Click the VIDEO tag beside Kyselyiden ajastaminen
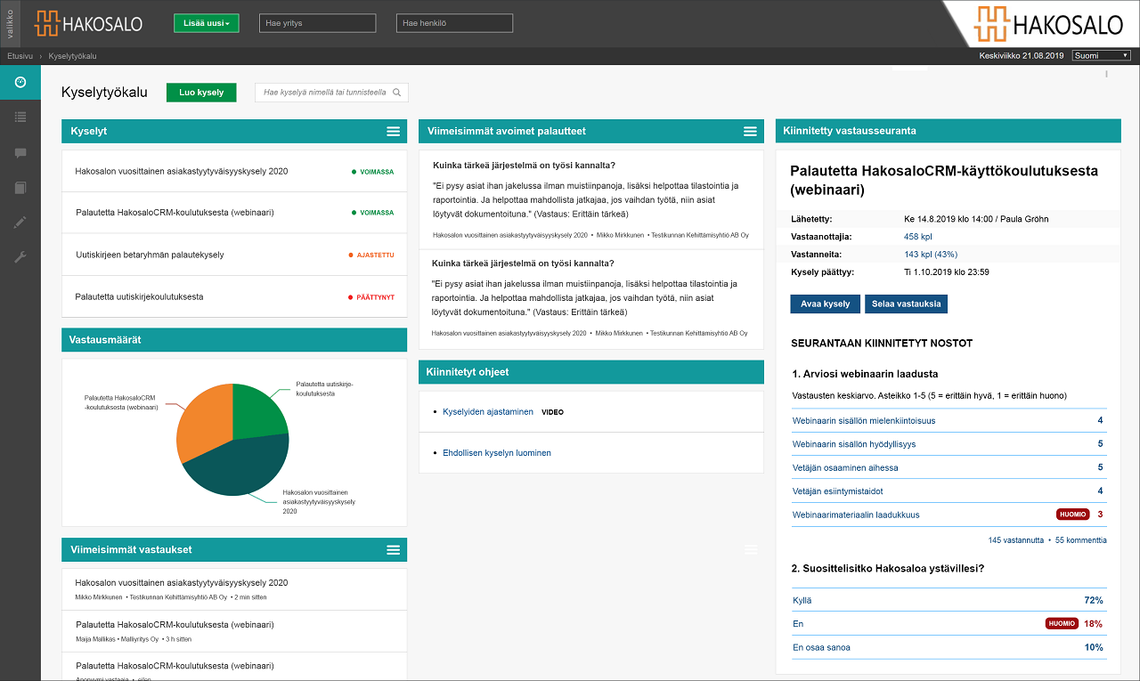This screenshot has height=681, width=1140. tap(552, 413)
